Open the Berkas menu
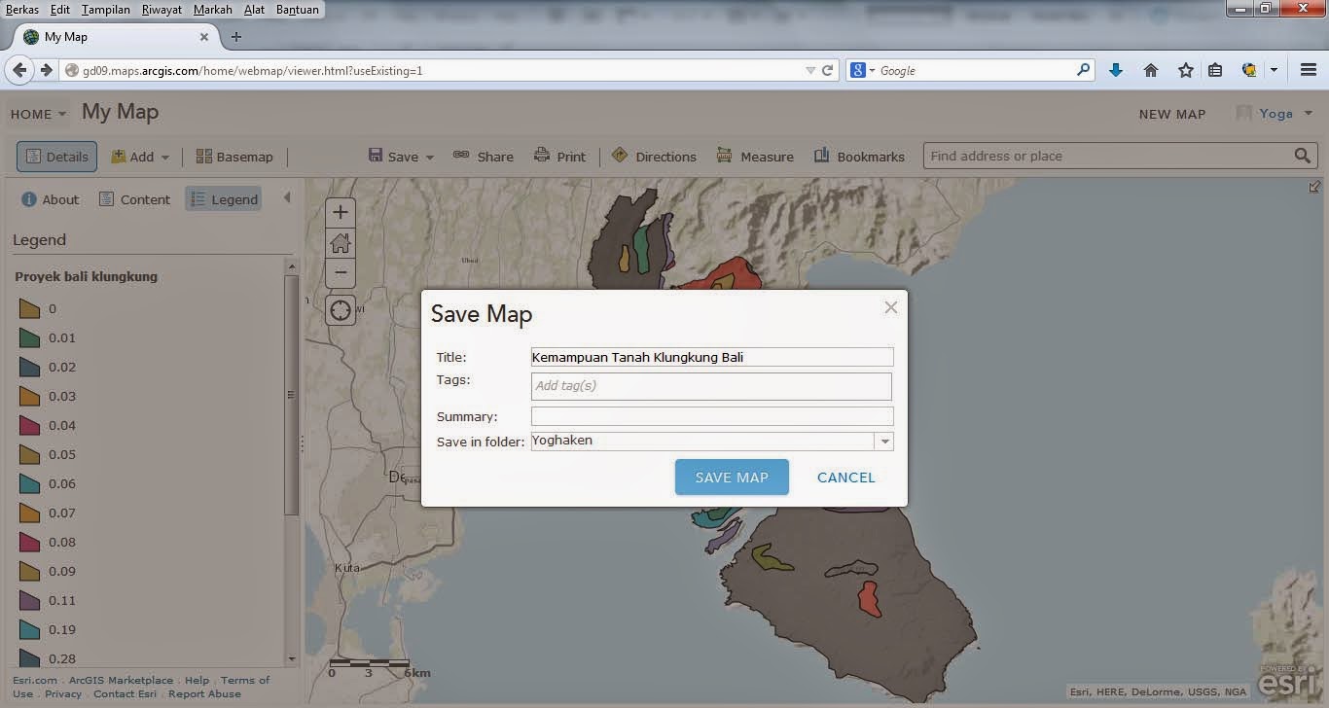The width and height of the screenshot is (1329, 708). point(22,9)
